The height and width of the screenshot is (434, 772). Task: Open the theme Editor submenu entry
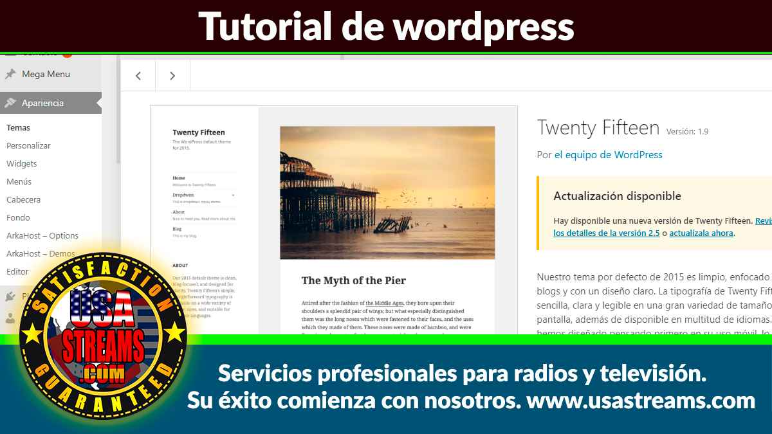[17, 271]
